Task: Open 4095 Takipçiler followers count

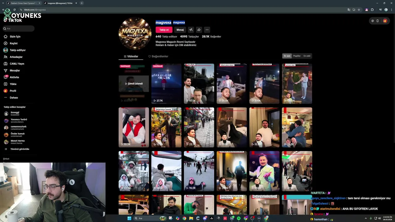Action: pos(189,36)
